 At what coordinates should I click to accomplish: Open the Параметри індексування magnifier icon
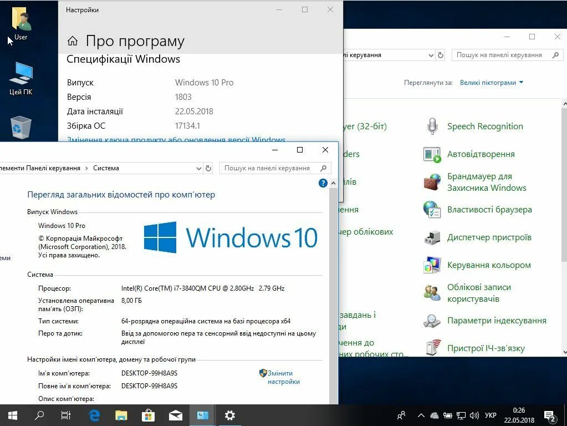[432, 321]
